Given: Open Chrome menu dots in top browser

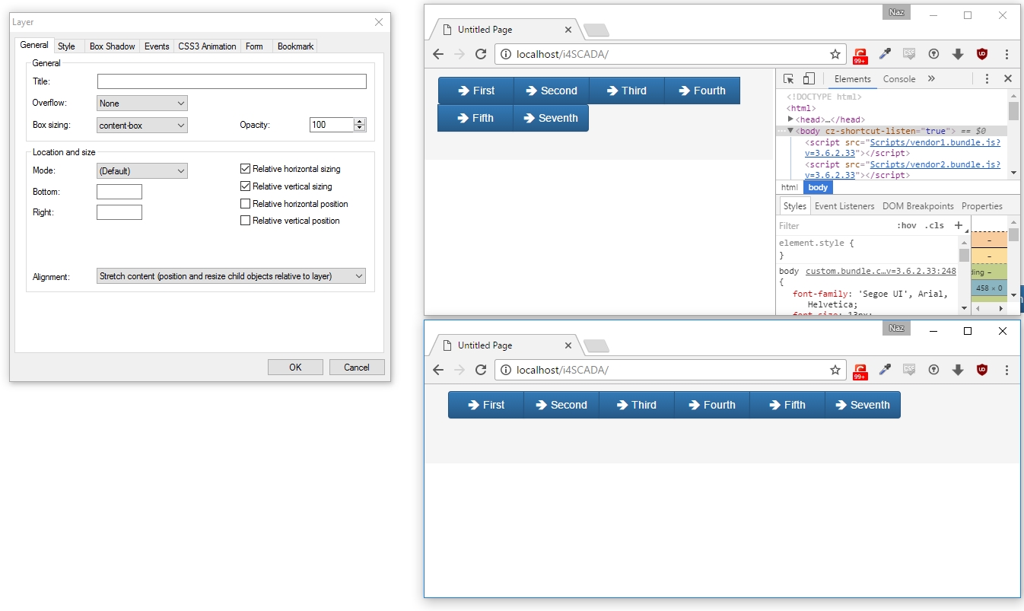Looking at the screenshot, I should 1007,54.
